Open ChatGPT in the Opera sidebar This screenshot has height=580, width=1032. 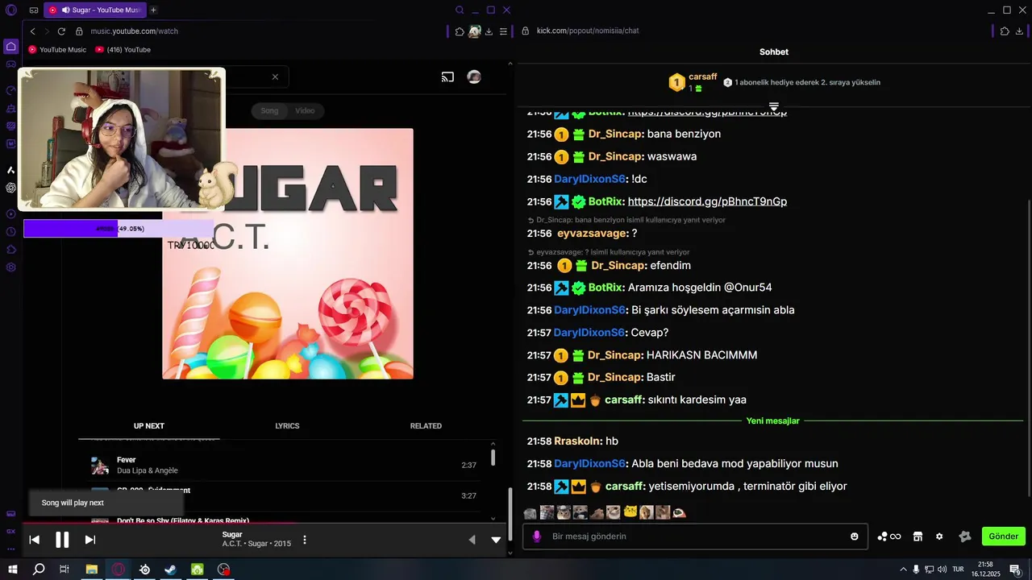10,188
